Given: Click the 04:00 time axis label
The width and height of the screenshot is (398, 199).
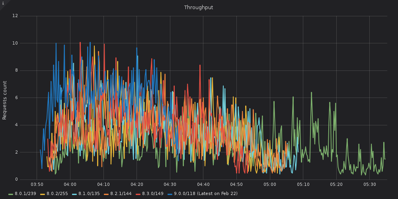Looking at the screenshot, I should (70, 185).
